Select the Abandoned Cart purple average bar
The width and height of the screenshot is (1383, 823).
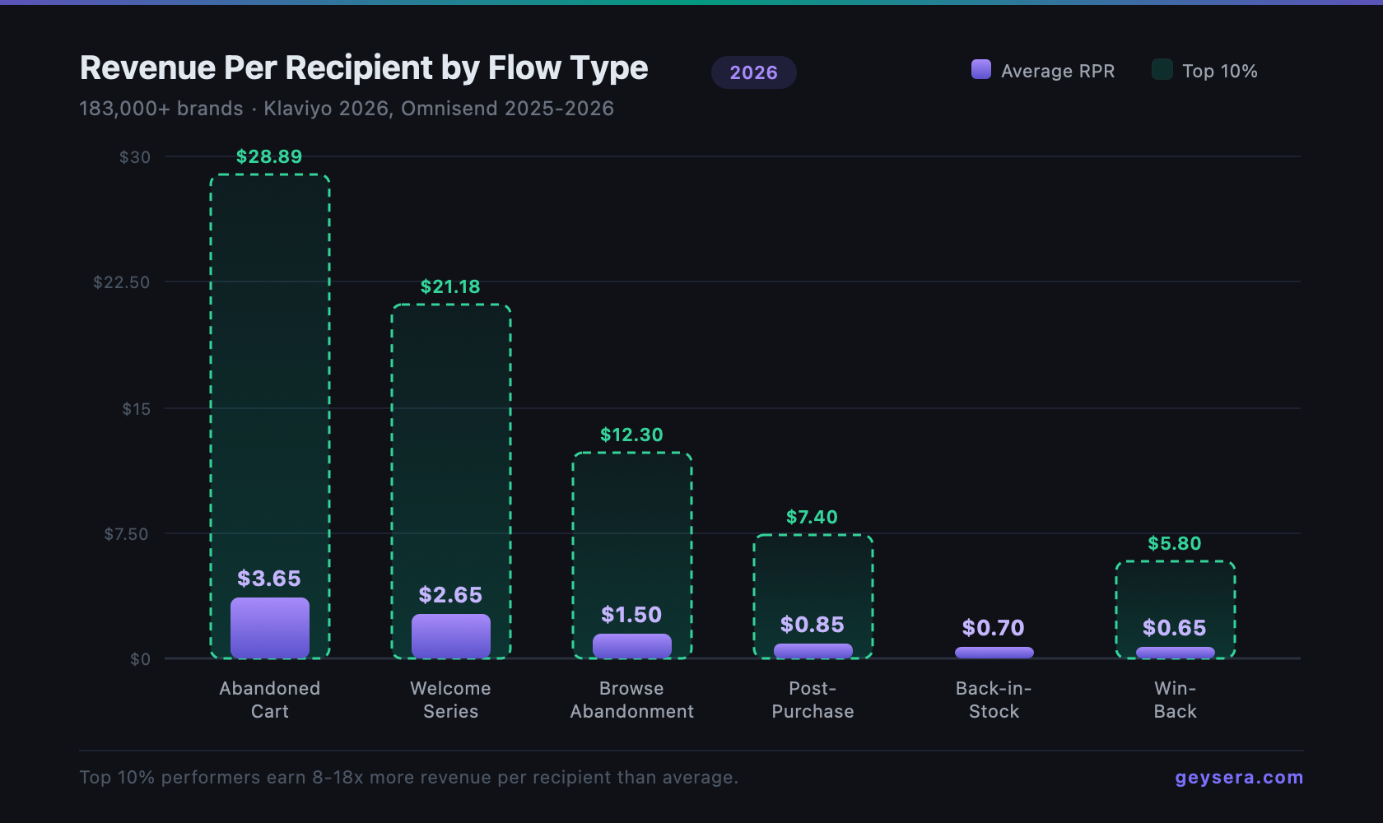(270, 628)
